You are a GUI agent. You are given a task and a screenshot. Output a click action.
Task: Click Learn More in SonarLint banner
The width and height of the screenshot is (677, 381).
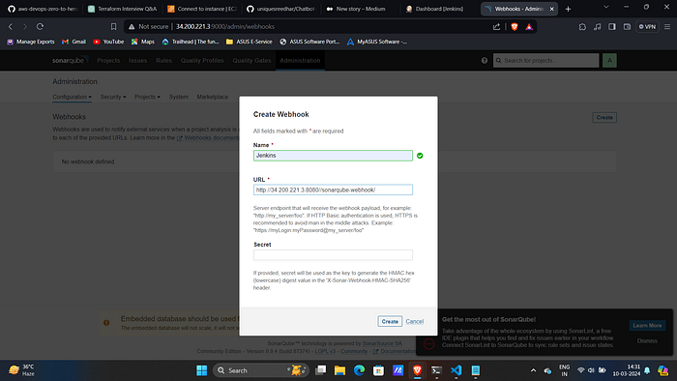click(x=647, y=325)
